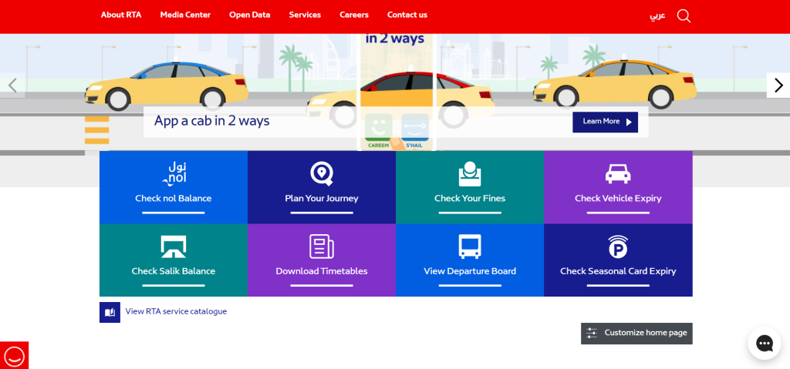Click the Seasonal Card parking icon
Screen dimensions: 790x369
[618, 247]
